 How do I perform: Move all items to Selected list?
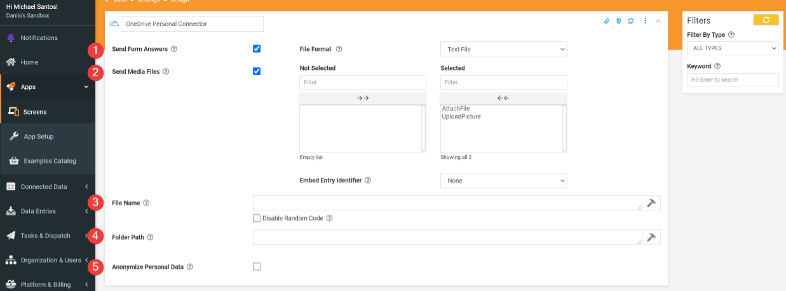[363, 98]
